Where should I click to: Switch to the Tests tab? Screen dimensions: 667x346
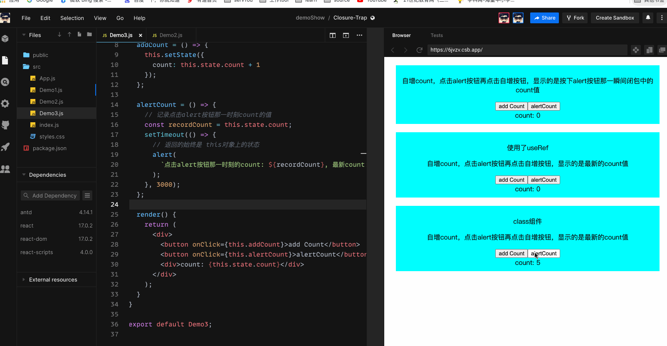tap(437, 35)
